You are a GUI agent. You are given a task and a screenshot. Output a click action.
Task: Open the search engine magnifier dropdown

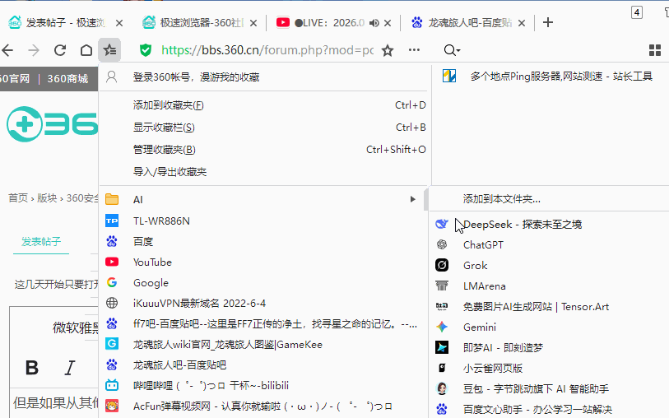coord(452,50)
